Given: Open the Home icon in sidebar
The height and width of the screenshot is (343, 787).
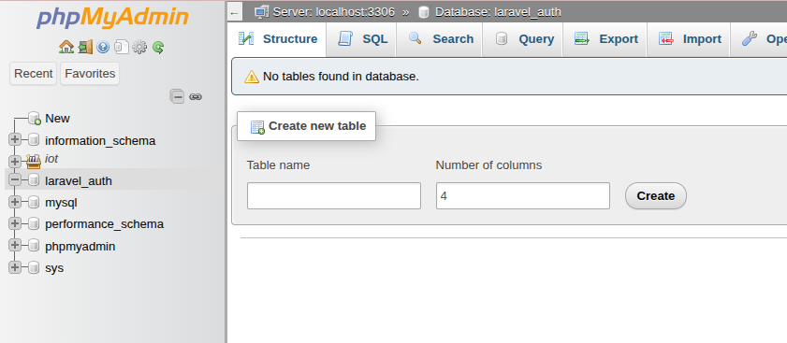Looking at the screenshot, I should (x=66, y=47).
